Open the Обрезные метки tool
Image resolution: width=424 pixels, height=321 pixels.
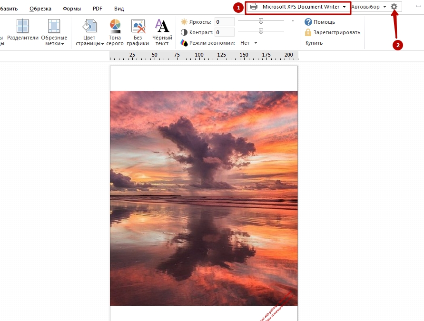54,27
